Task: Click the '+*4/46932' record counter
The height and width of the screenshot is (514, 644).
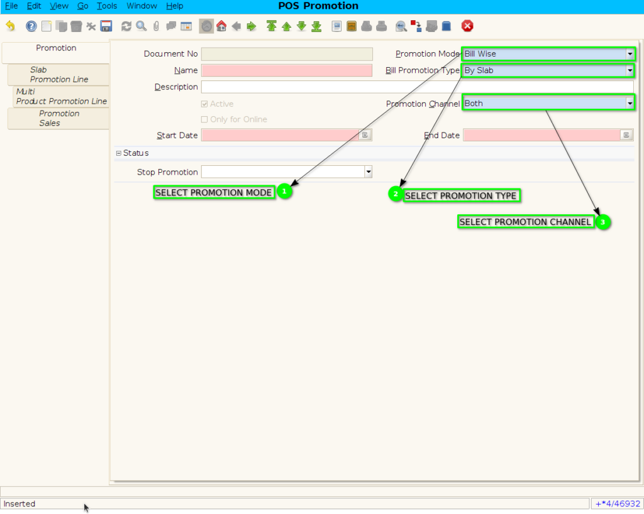Action: [618, 504]
